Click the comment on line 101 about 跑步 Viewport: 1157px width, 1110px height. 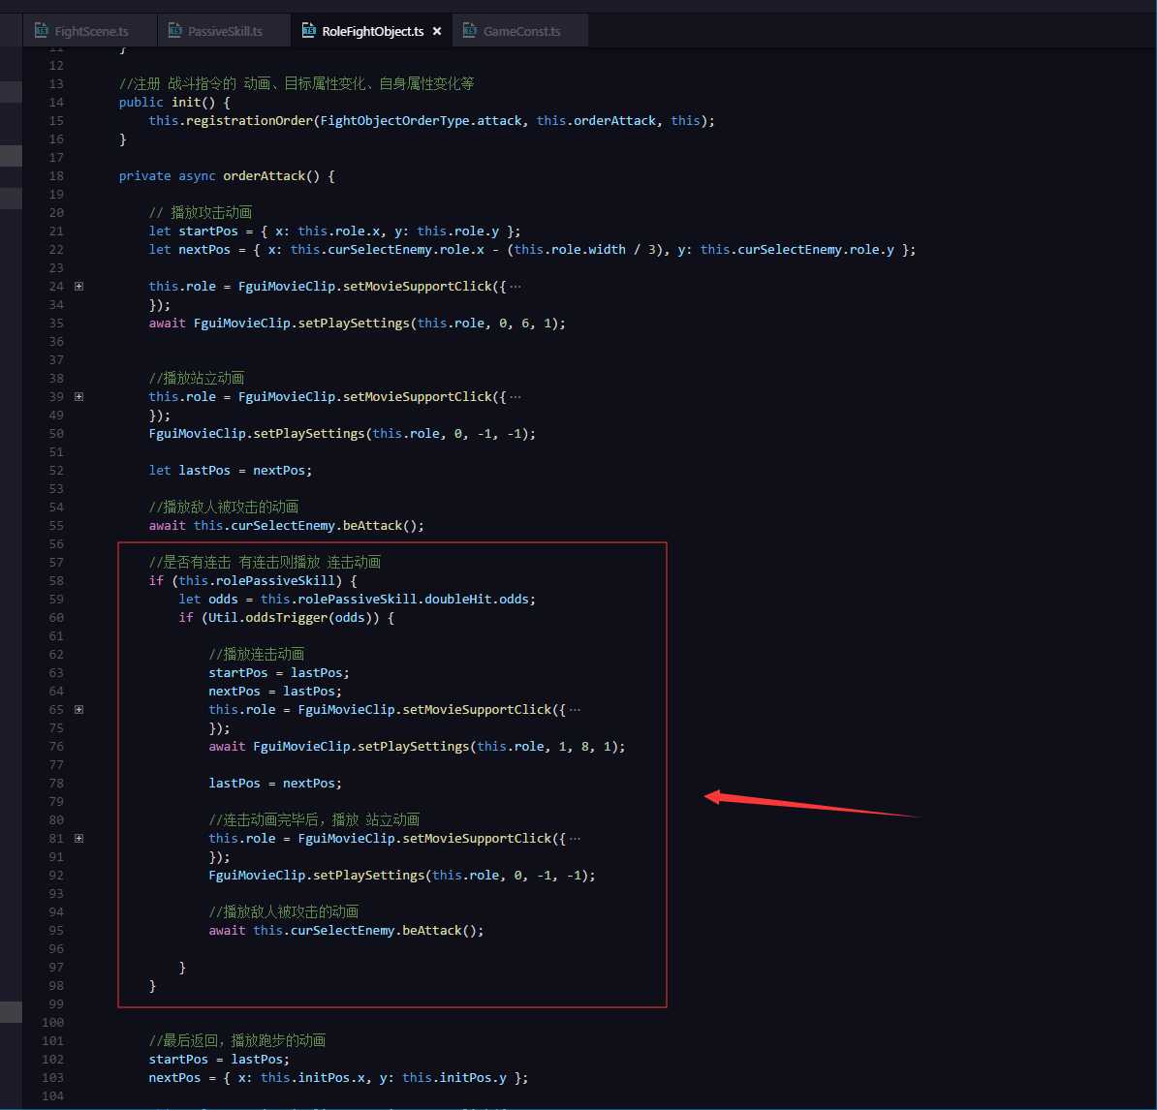click(x=236, y=1040)
